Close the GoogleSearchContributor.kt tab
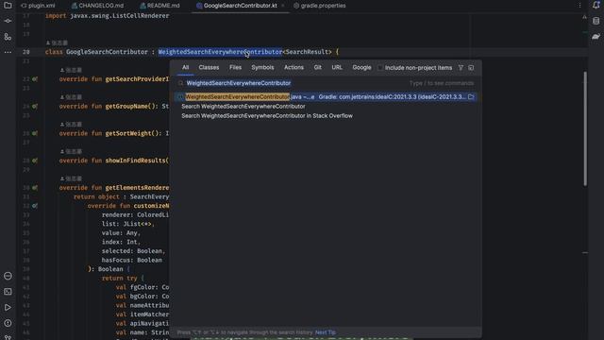This screenshot has width=604, height=340. tap(283, 6)
